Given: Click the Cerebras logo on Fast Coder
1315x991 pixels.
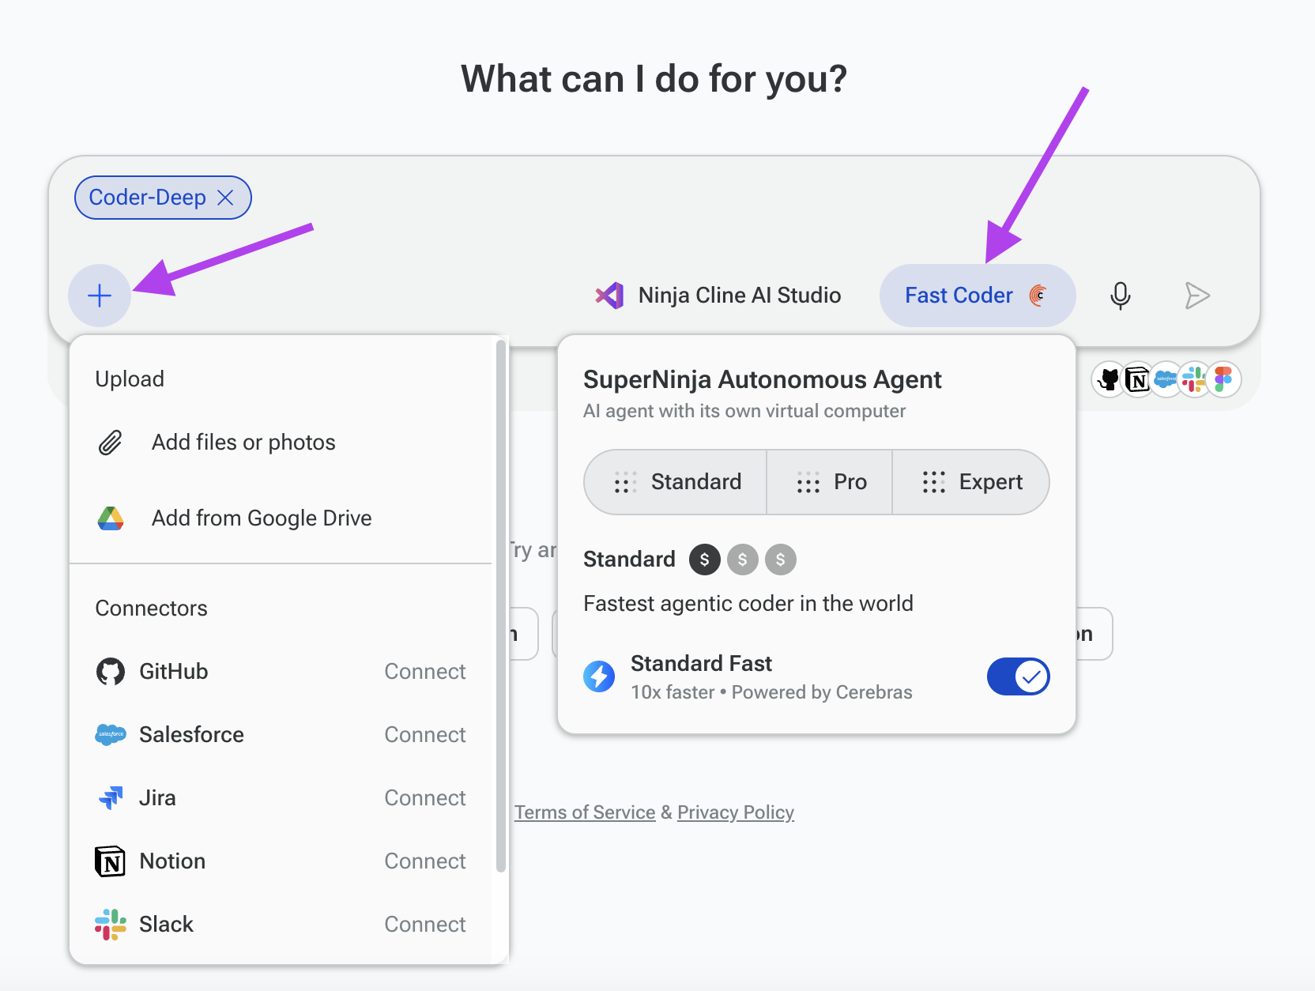Looking at the screenshot, I should click(x=1038, y=296).
